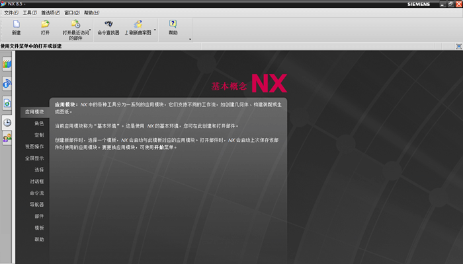The width and height of the screenshot is (463, 264).
Task: Select the Templates (模板) topic
Action: [39, 228]
